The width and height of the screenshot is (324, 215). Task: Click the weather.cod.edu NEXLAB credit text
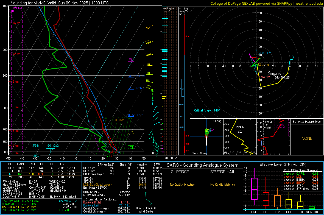(x=266, y=3)
